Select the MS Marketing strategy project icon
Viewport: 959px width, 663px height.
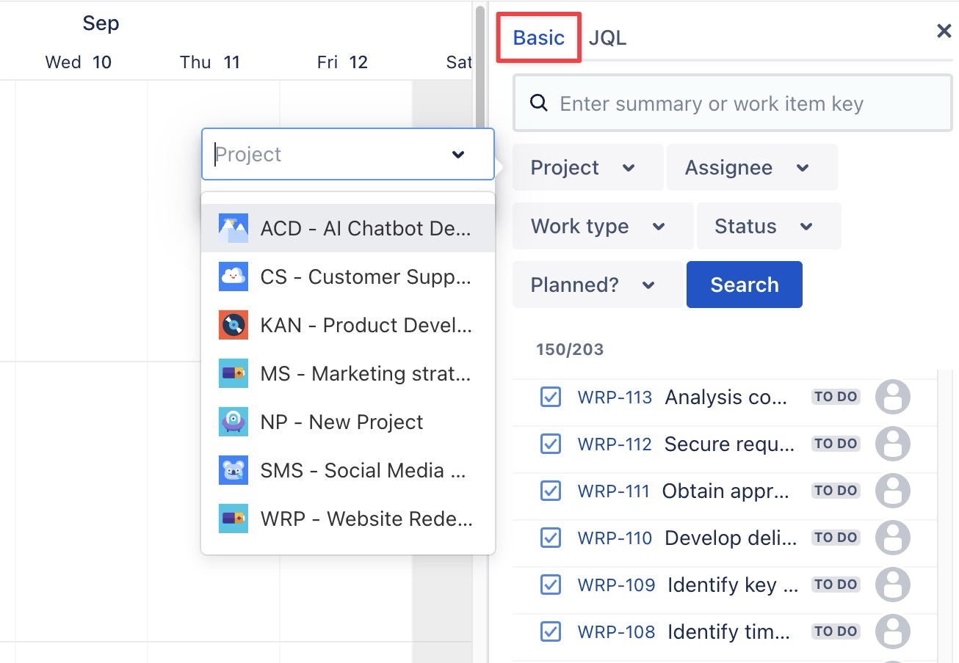click(x=233, y=374)
